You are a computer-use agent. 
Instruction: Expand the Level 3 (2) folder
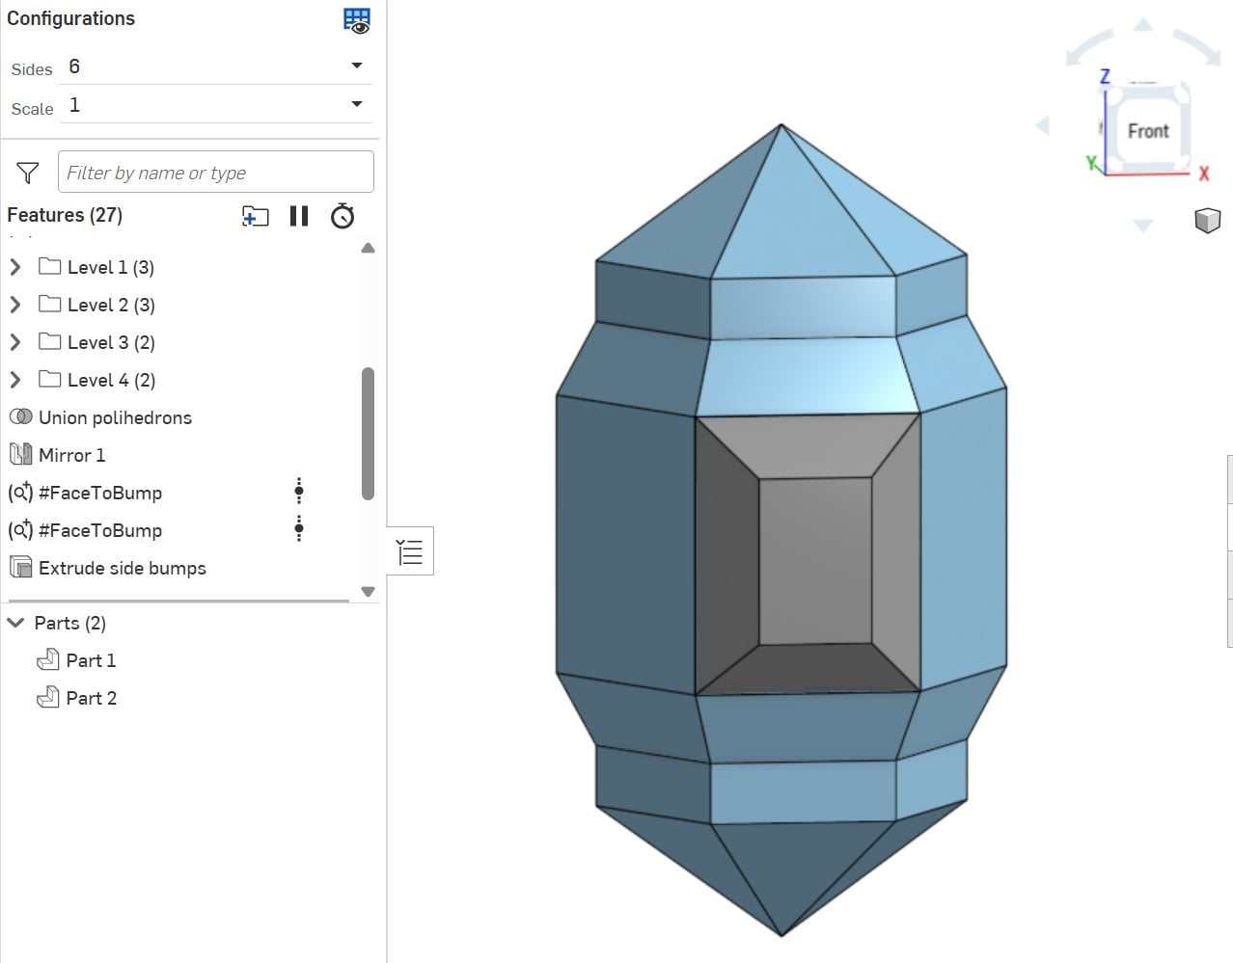tap(15, 342)
